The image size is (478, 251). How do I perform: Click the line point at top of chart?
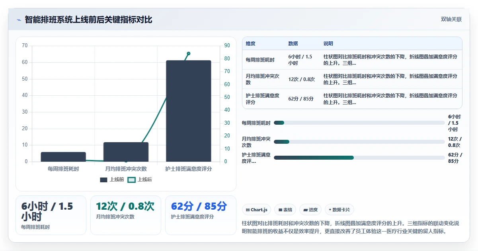(189, 54)
